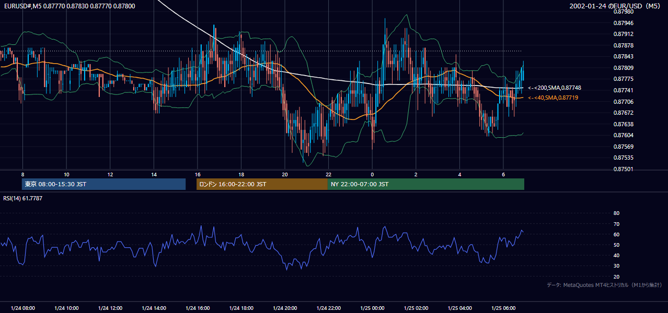Click hour tick 16 under price chart
Screen dimensions: 668x313
point(198,174)
